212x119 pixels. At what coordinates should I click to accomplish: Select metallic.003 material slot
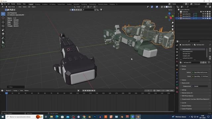193,56
